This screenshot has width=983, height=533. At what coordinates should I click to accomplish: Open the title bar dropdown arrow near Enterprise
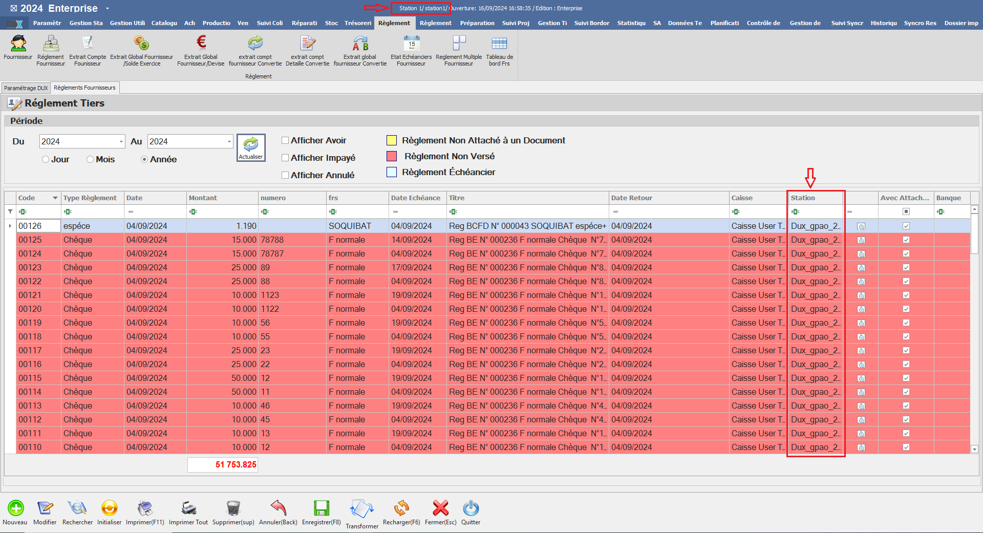point(107,8)
